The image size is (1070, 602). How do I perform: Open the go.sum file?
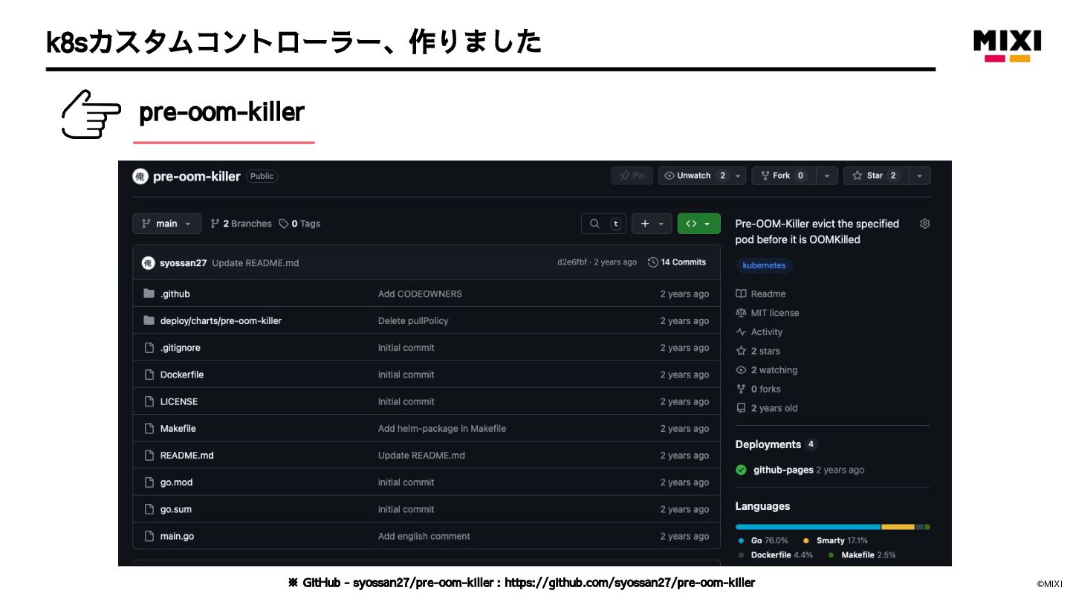tap(175, 509)
